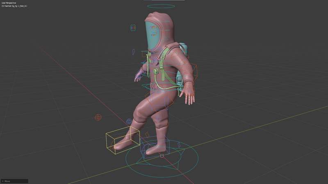Expand the Move operator panel arrow
The height and width of the screenshot is (184, 328).
(3, 181)
